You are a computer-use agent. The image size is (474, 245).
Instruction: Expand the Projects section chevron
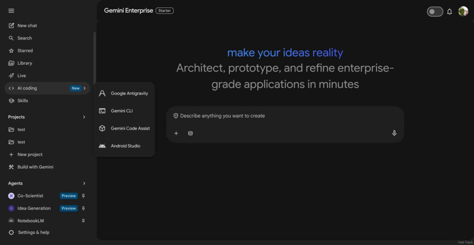tap(84, 117)
